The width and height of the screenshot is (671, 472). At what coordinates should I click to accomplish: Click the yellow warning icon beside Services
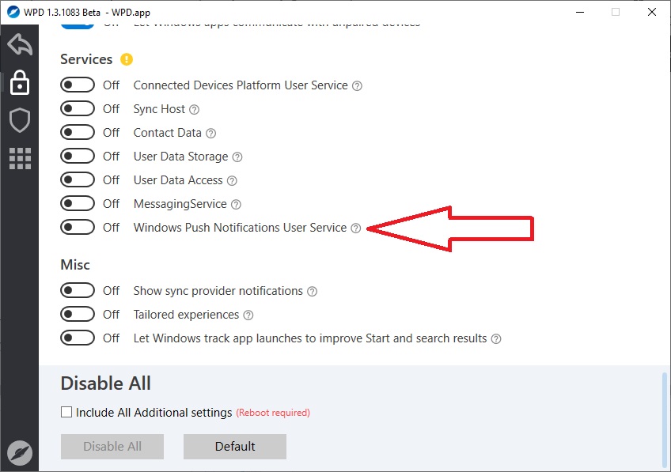[x=127, y=59]
